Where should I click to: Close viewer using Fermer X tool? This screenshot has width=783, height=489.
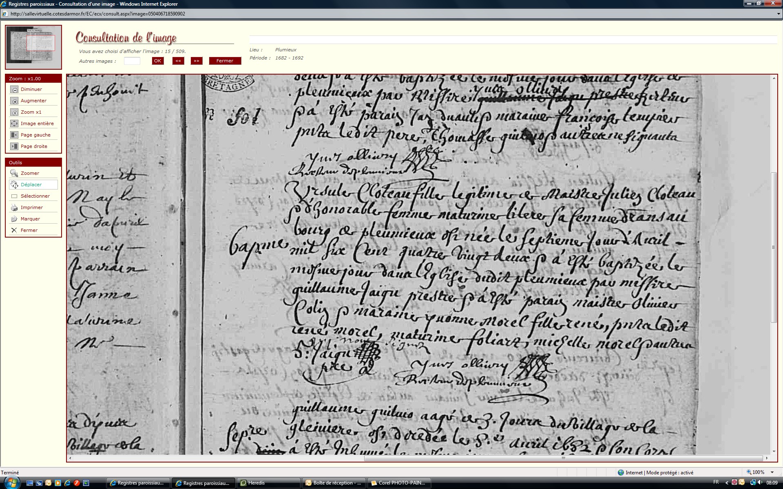pos(14,230)
